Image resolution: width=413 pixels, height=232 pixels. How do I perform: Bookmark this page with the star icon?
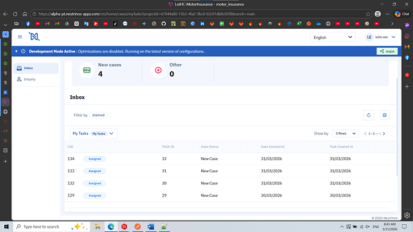(x=368, y=14)
